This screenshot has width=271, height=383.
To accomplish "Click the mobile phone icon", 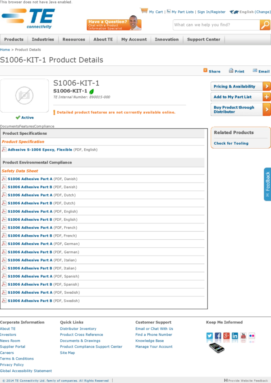I will [x=216, y=348].
